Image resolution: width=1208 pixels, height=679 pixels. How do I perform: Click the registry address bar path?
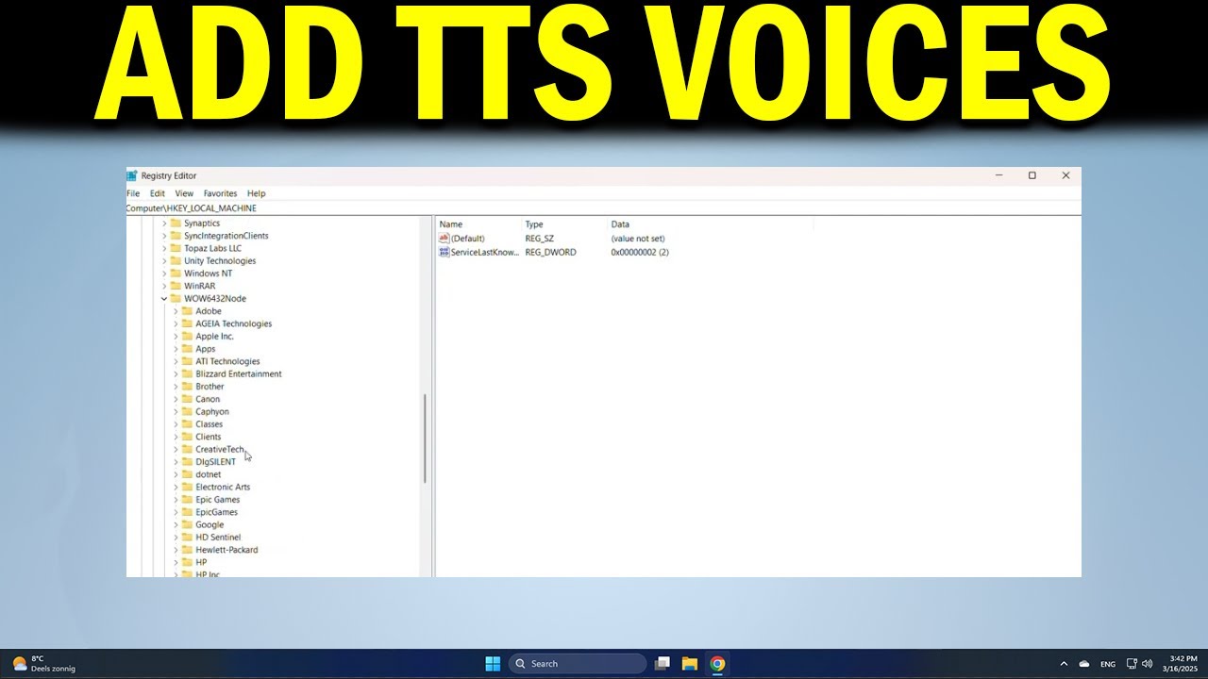click(192, 208)
